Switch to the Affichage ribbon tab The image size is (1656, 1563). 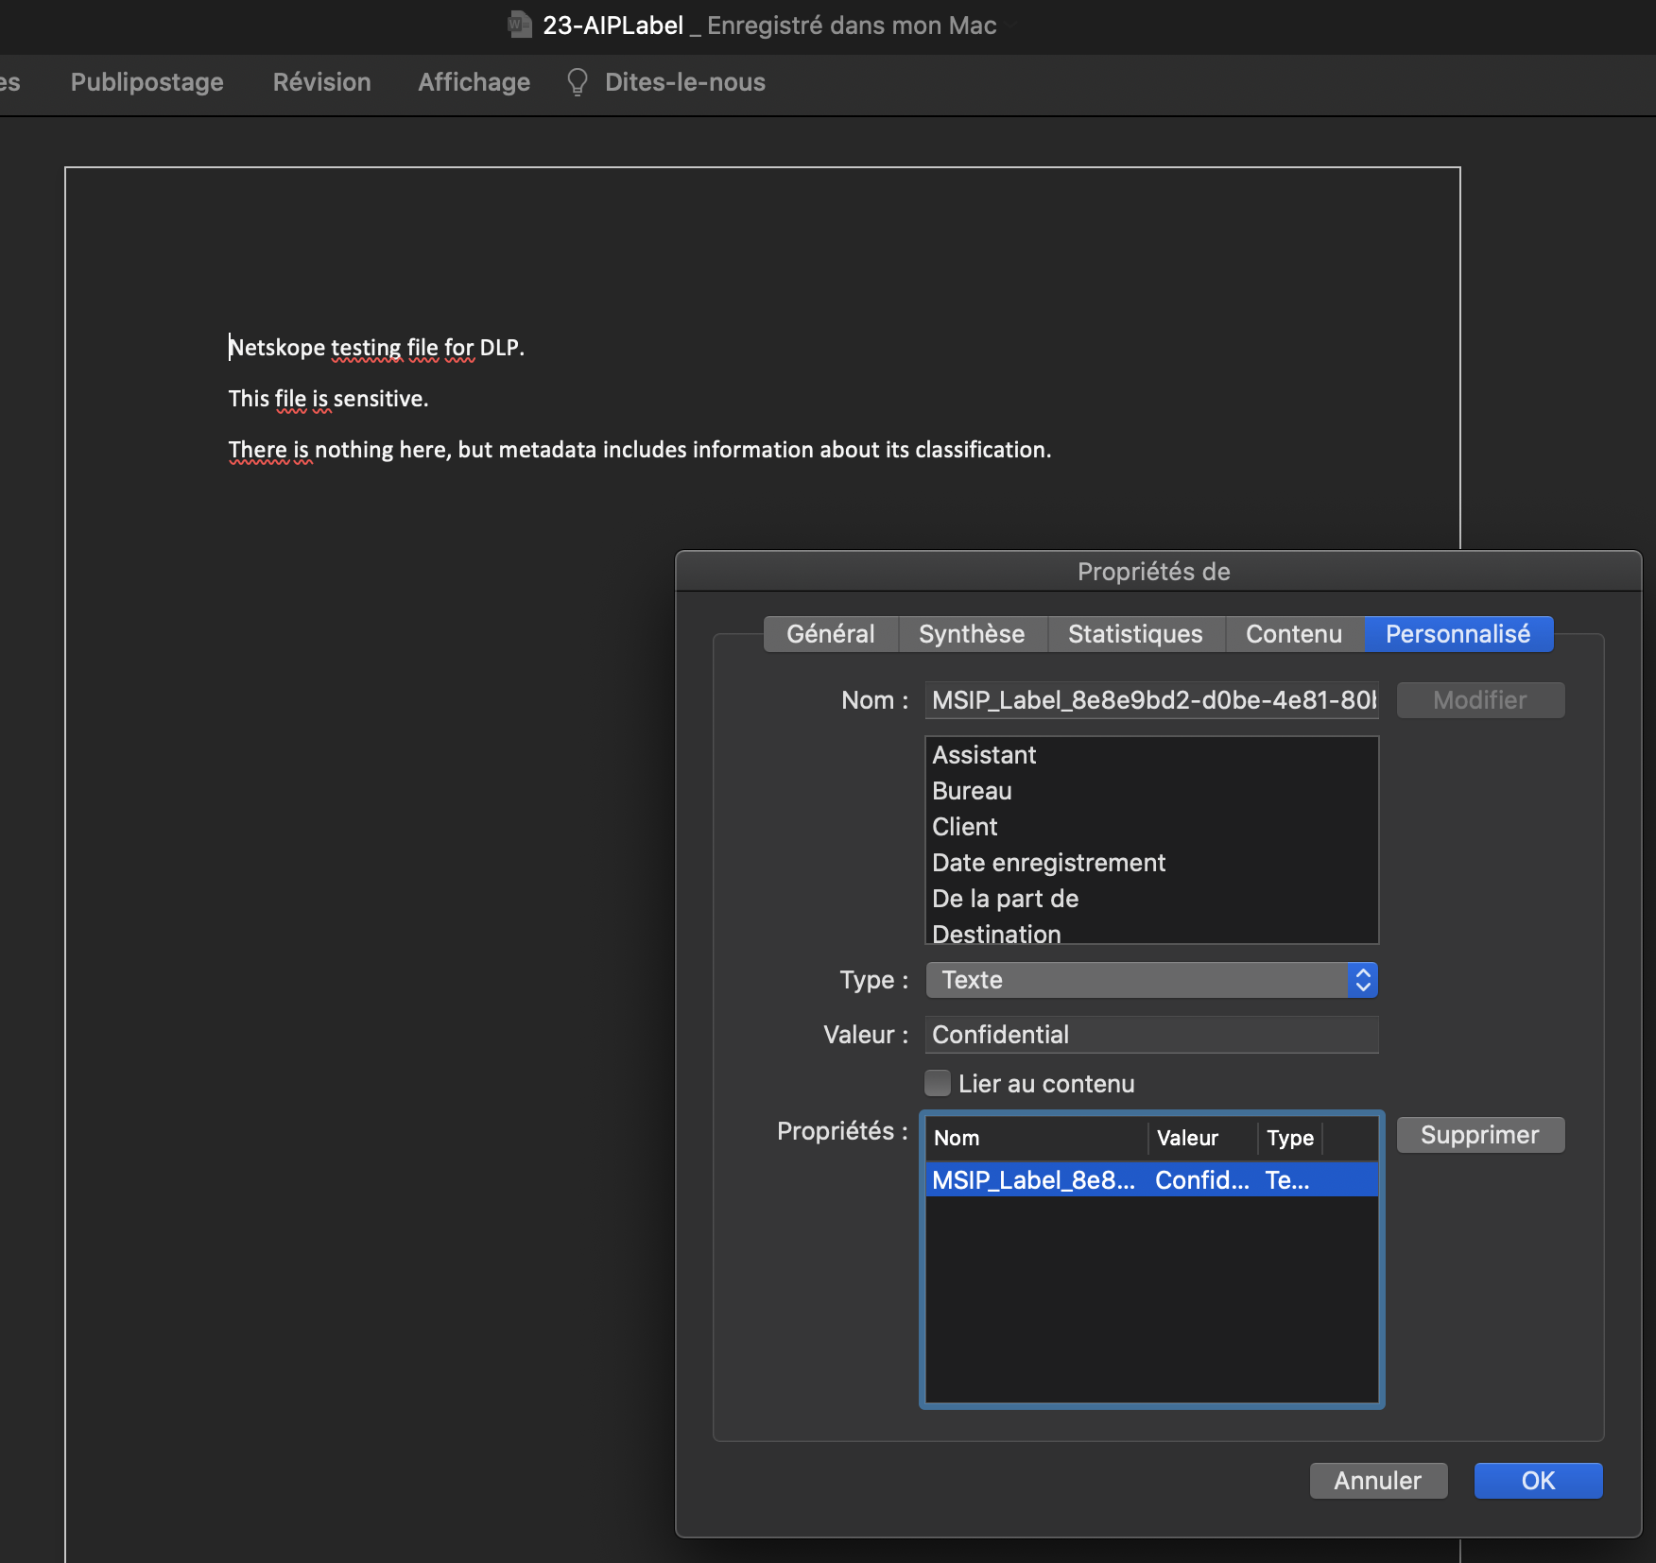[x=474, y=82]
